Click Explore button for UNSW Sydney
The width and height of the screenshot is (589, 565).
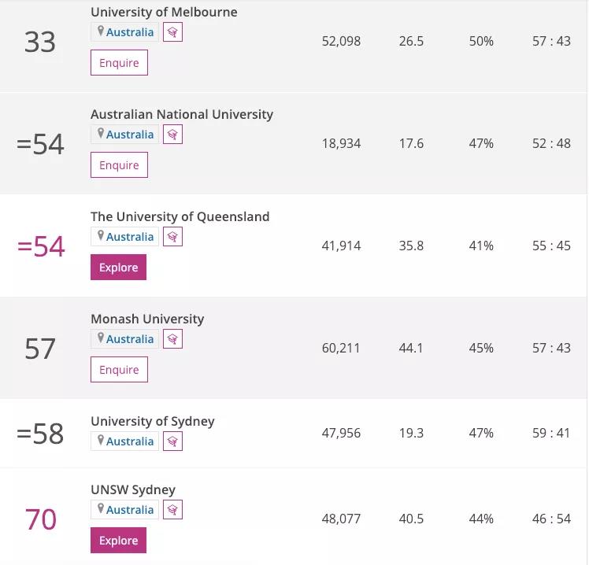pos(118,541)
